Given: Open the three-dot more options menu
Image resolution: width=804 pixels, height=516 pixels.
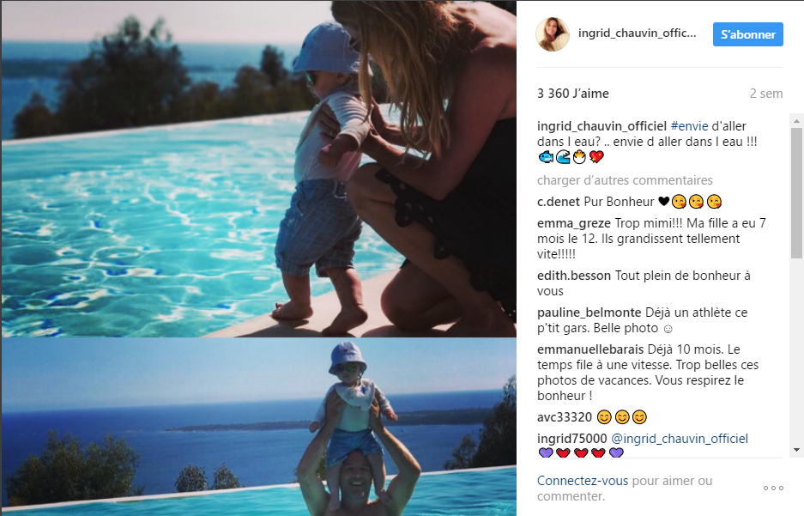Looking at the screenshot, I should coord(773,488).
